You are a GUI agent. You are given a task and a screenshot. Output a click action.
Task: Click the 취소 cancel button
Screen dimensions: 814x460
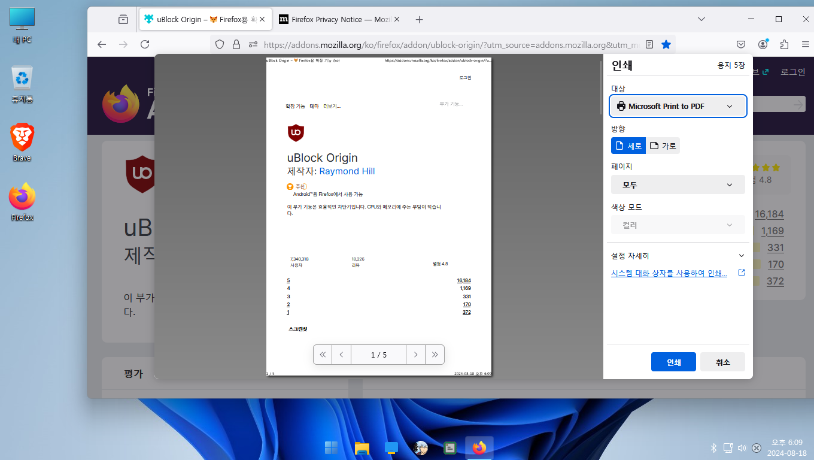coord(722,362)
